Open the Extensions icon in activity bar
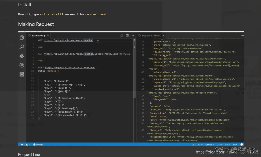 (22, 75)
